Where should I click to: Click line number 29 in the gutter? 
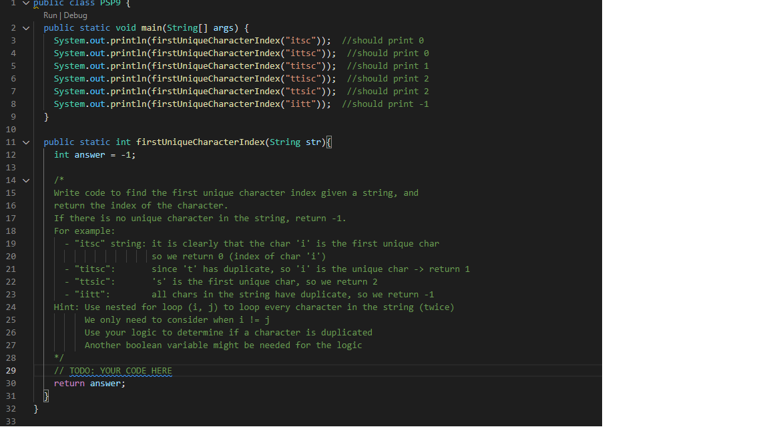tap(11, 371)
